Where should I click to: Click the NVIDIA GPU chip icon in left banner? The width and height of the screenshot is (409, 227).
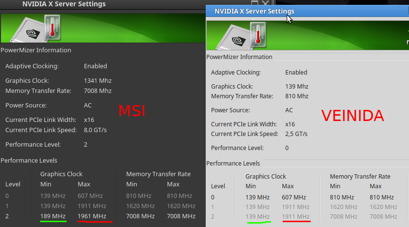tap(28, 30)
